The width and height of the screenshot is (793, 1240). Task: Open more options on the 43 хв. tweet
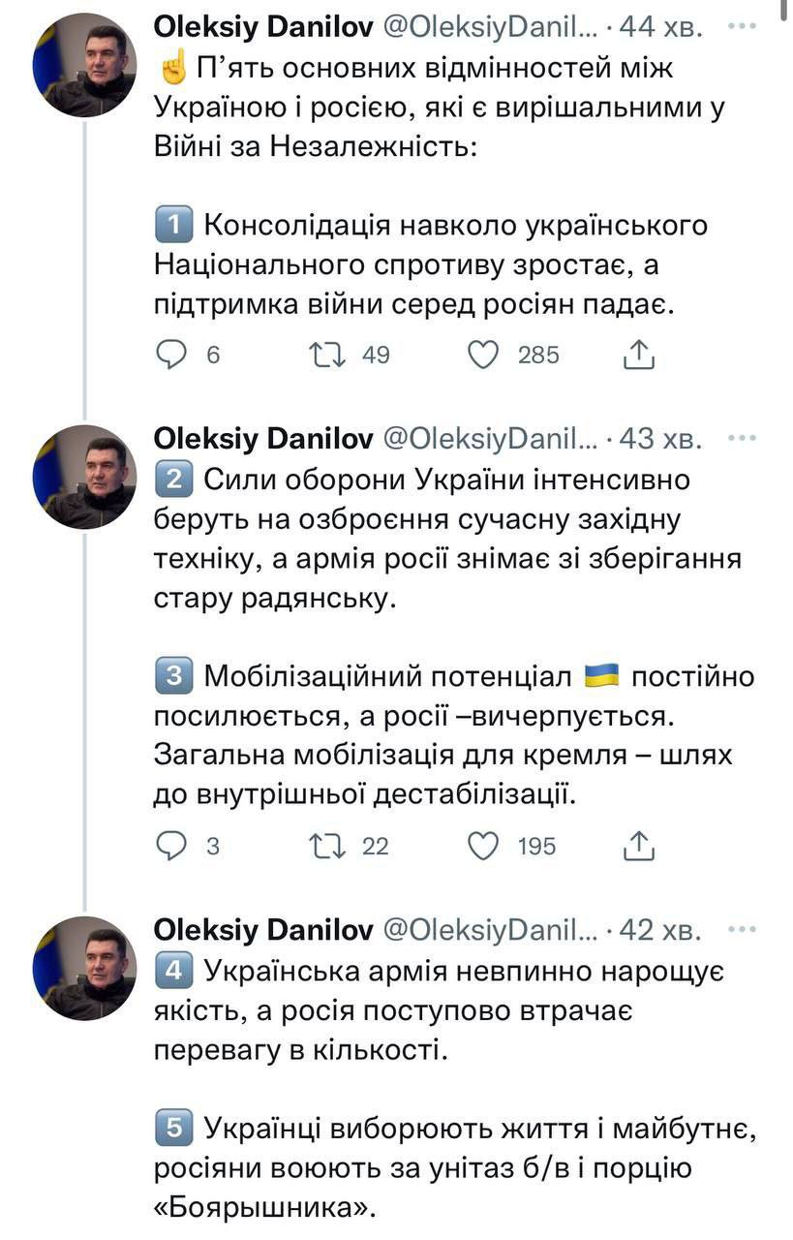coord(742,439)
